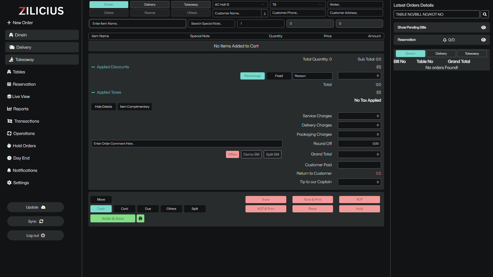Screen dimensions: 493x277
Task: Select the Delivery tab in Latest Orders
Action: (x=441, y=54)
